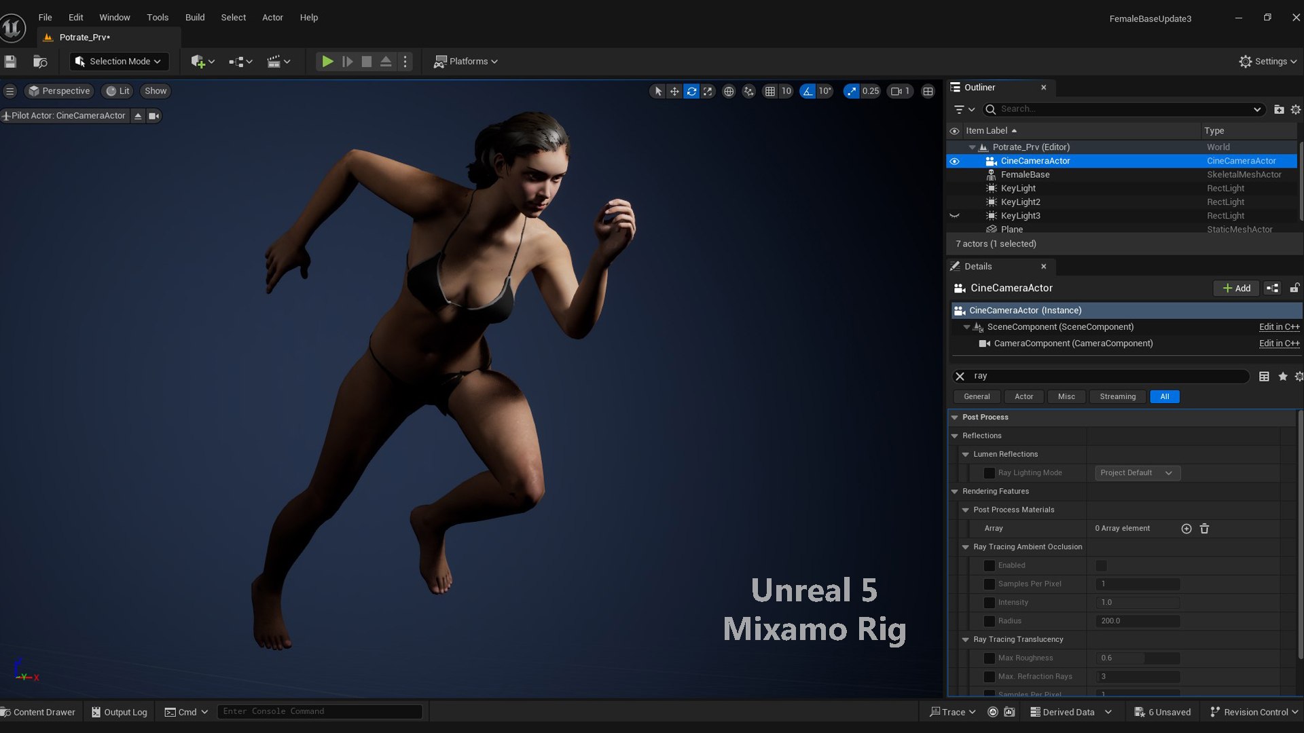Open Outliner settings gear
1304x733 pixels.
click(x=1296, y=109)
